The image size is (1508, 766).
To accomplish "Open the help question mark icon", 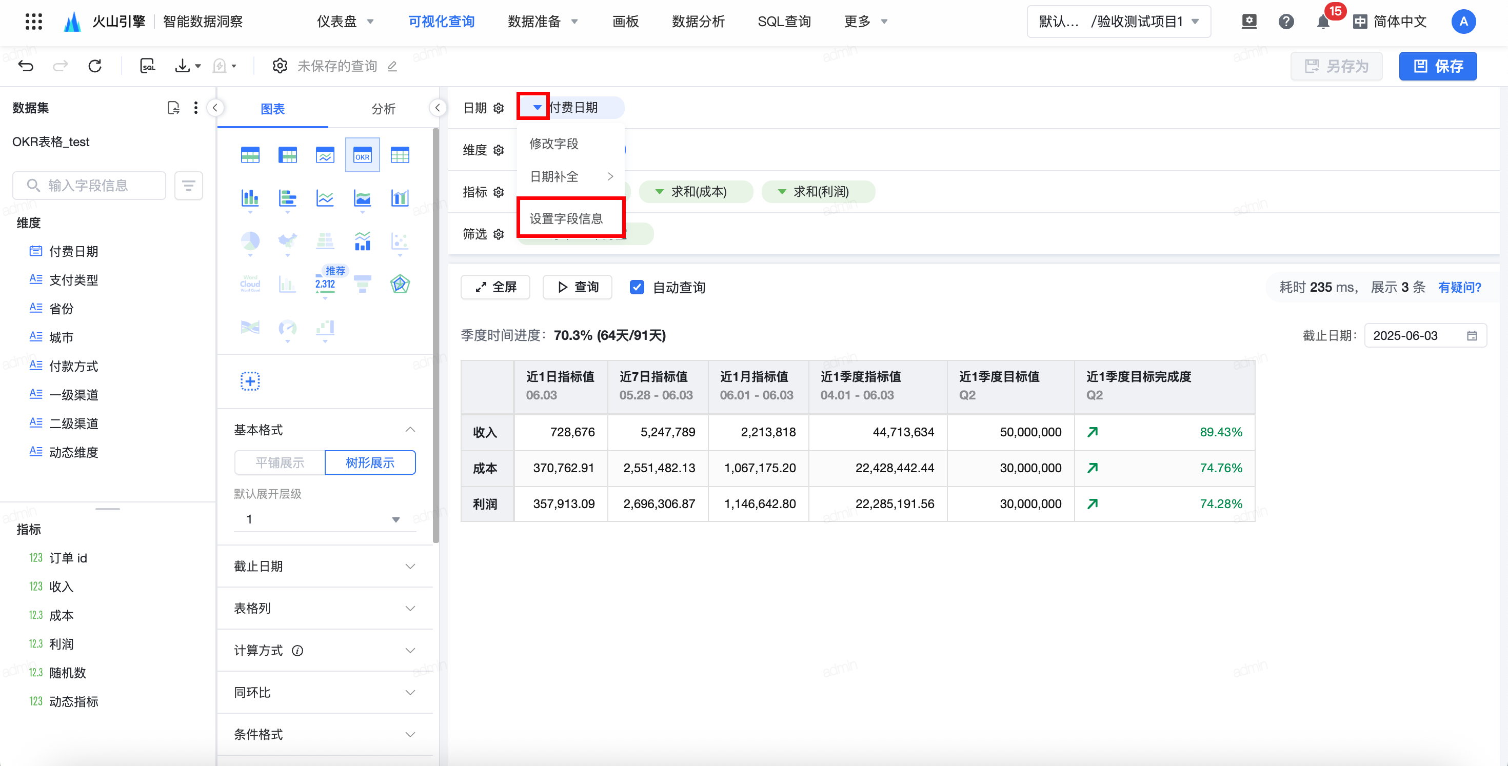I will 1285,22.
